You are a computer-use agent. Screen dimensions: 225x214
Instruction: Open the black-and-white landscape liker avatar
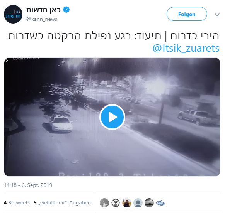click(x=149, y=203)
